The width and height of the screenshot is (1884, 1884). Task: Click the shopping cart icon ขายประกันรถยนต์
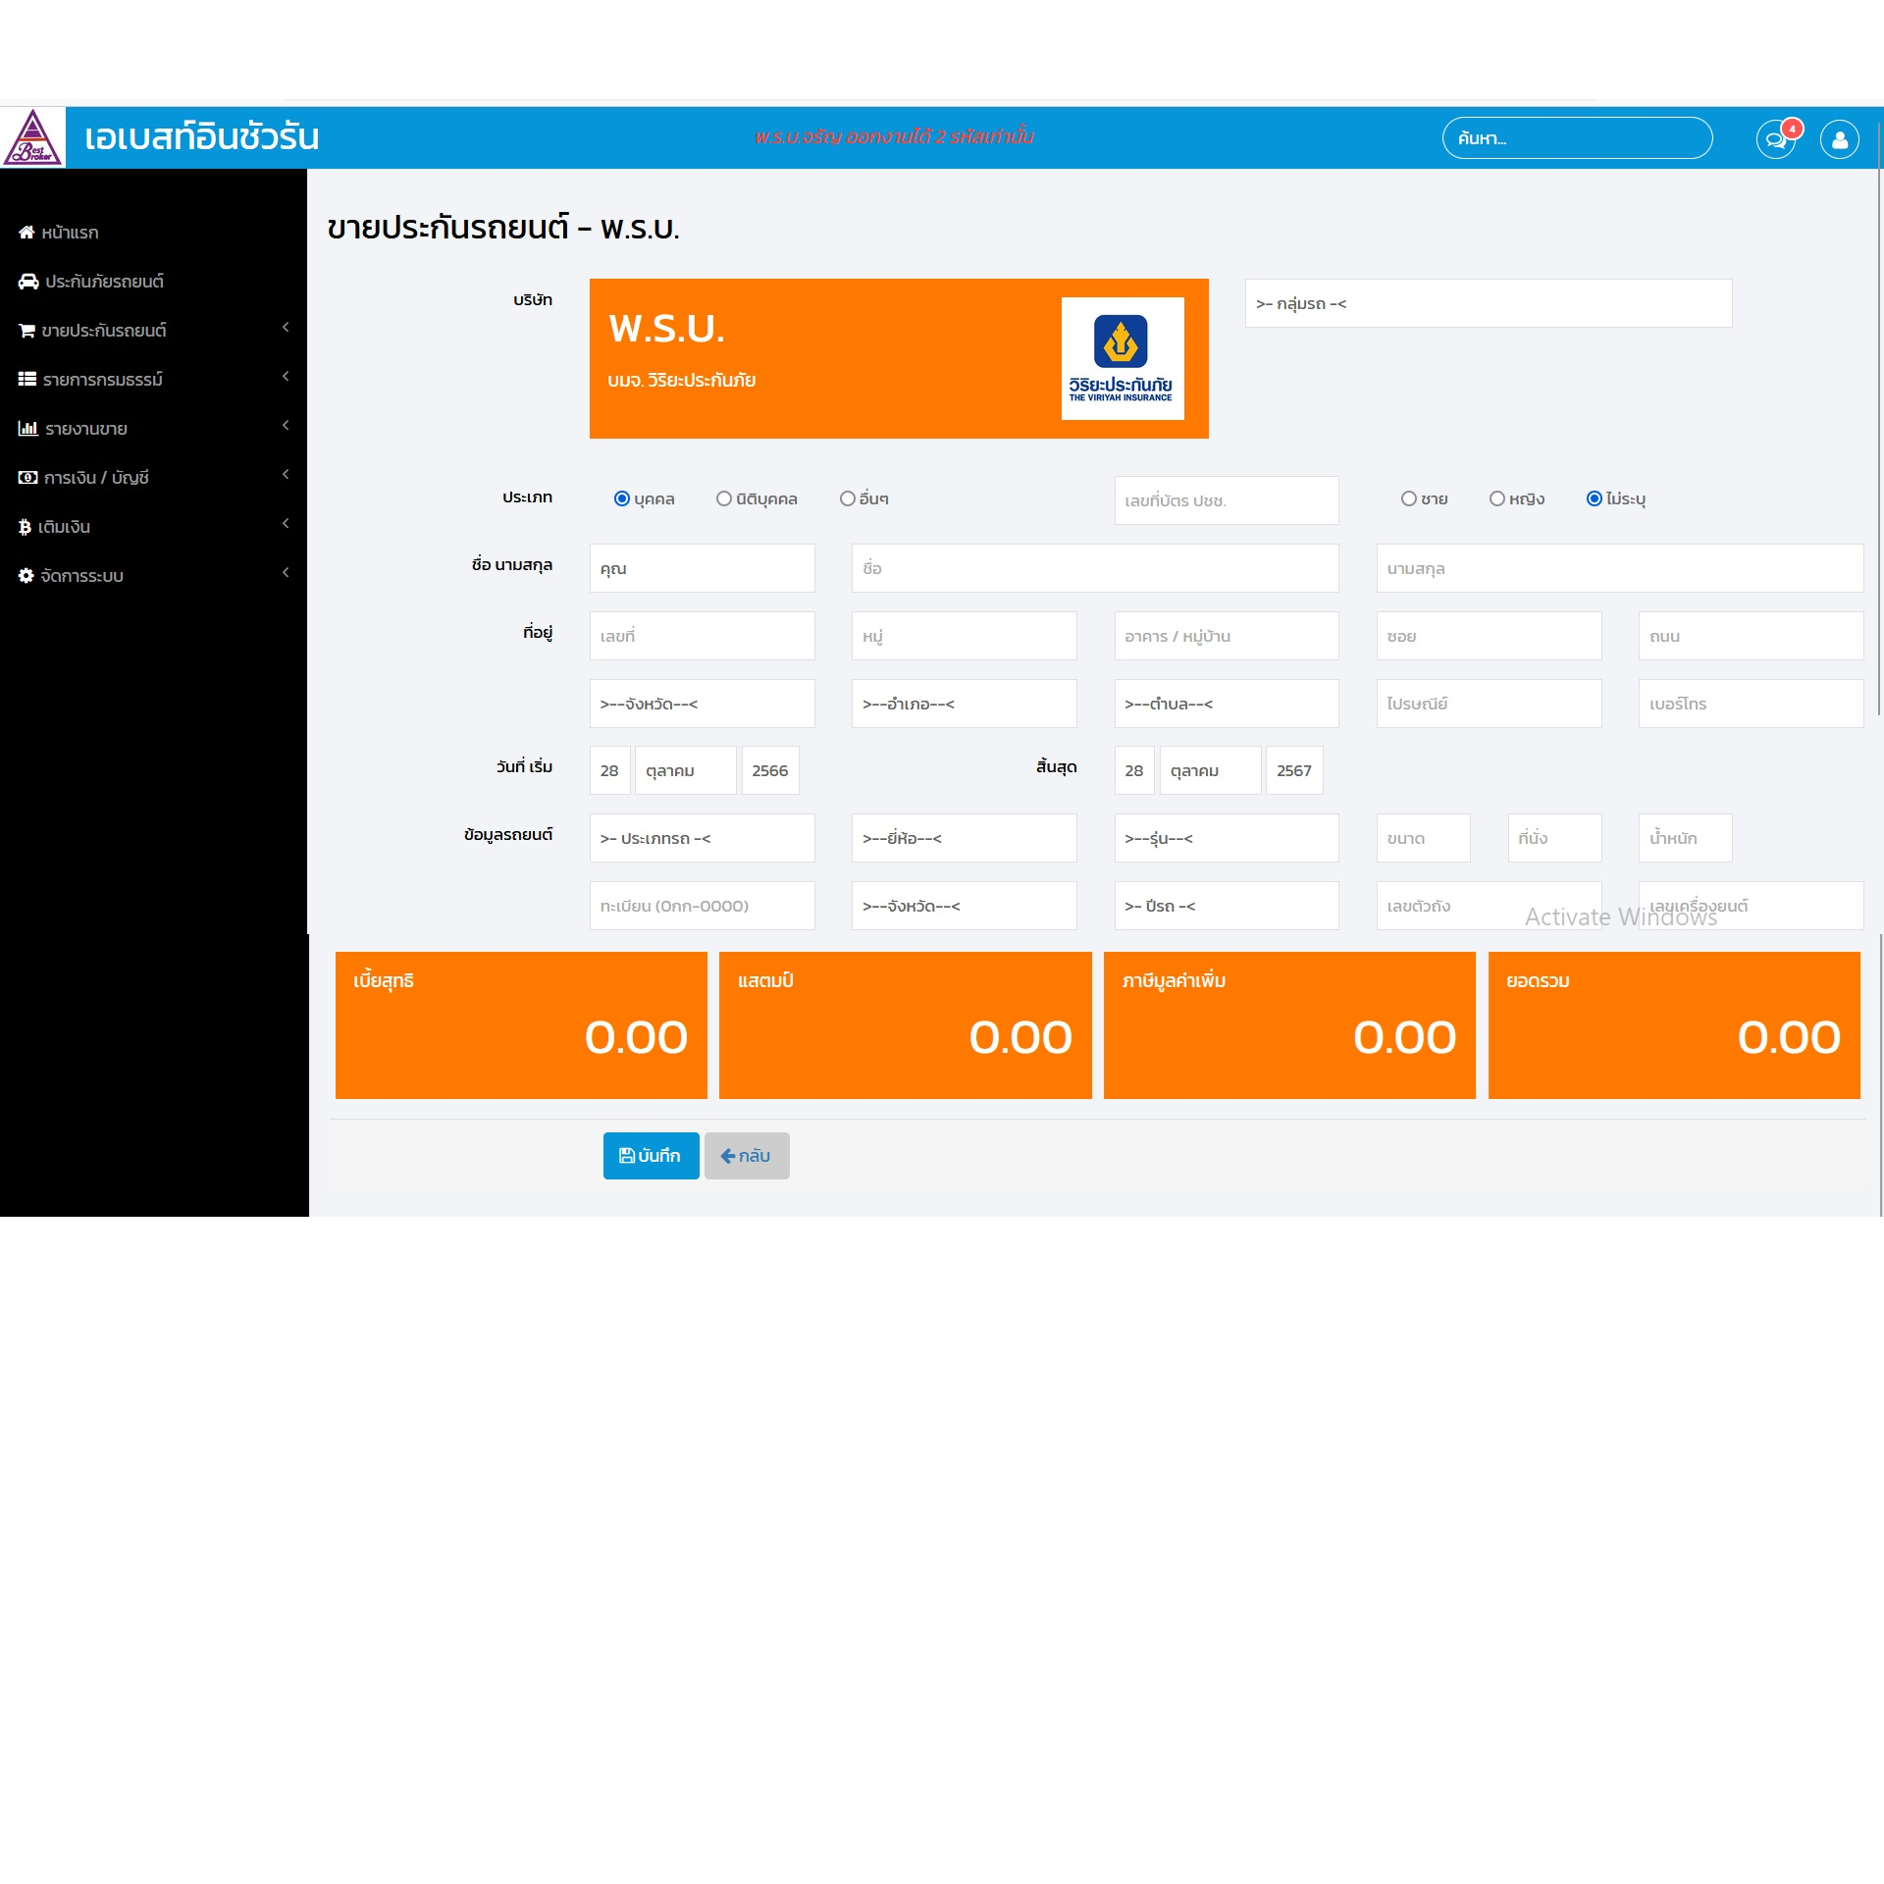pos(26,331)
